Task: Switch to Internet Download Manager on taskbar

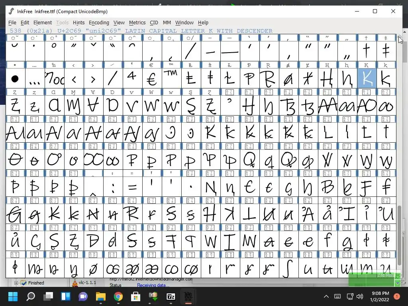Action: 153,296
